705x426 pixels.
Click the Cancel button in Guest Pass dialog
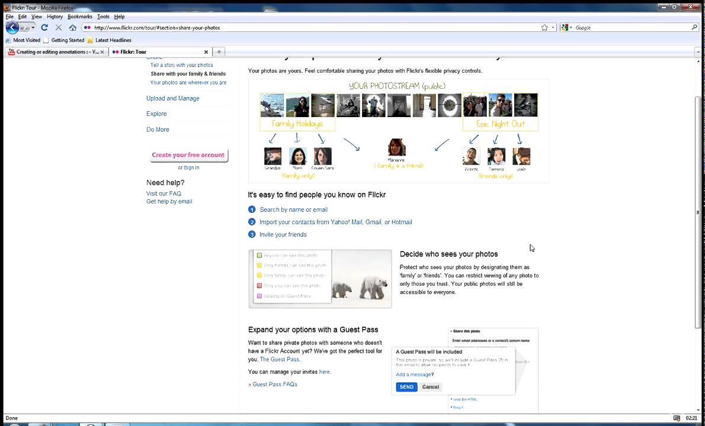tap(430, 387)
